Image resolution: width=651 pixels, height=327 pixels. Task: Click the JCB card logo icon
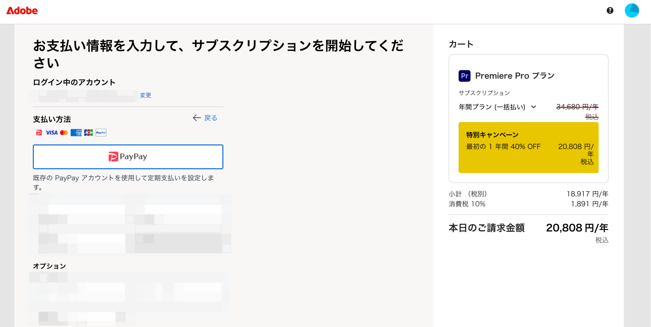(88, 133)
